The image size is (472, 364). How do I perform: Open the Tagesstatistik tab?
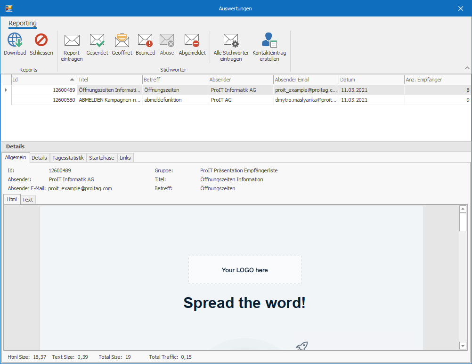pyautogui.click(x=68, y=158)
